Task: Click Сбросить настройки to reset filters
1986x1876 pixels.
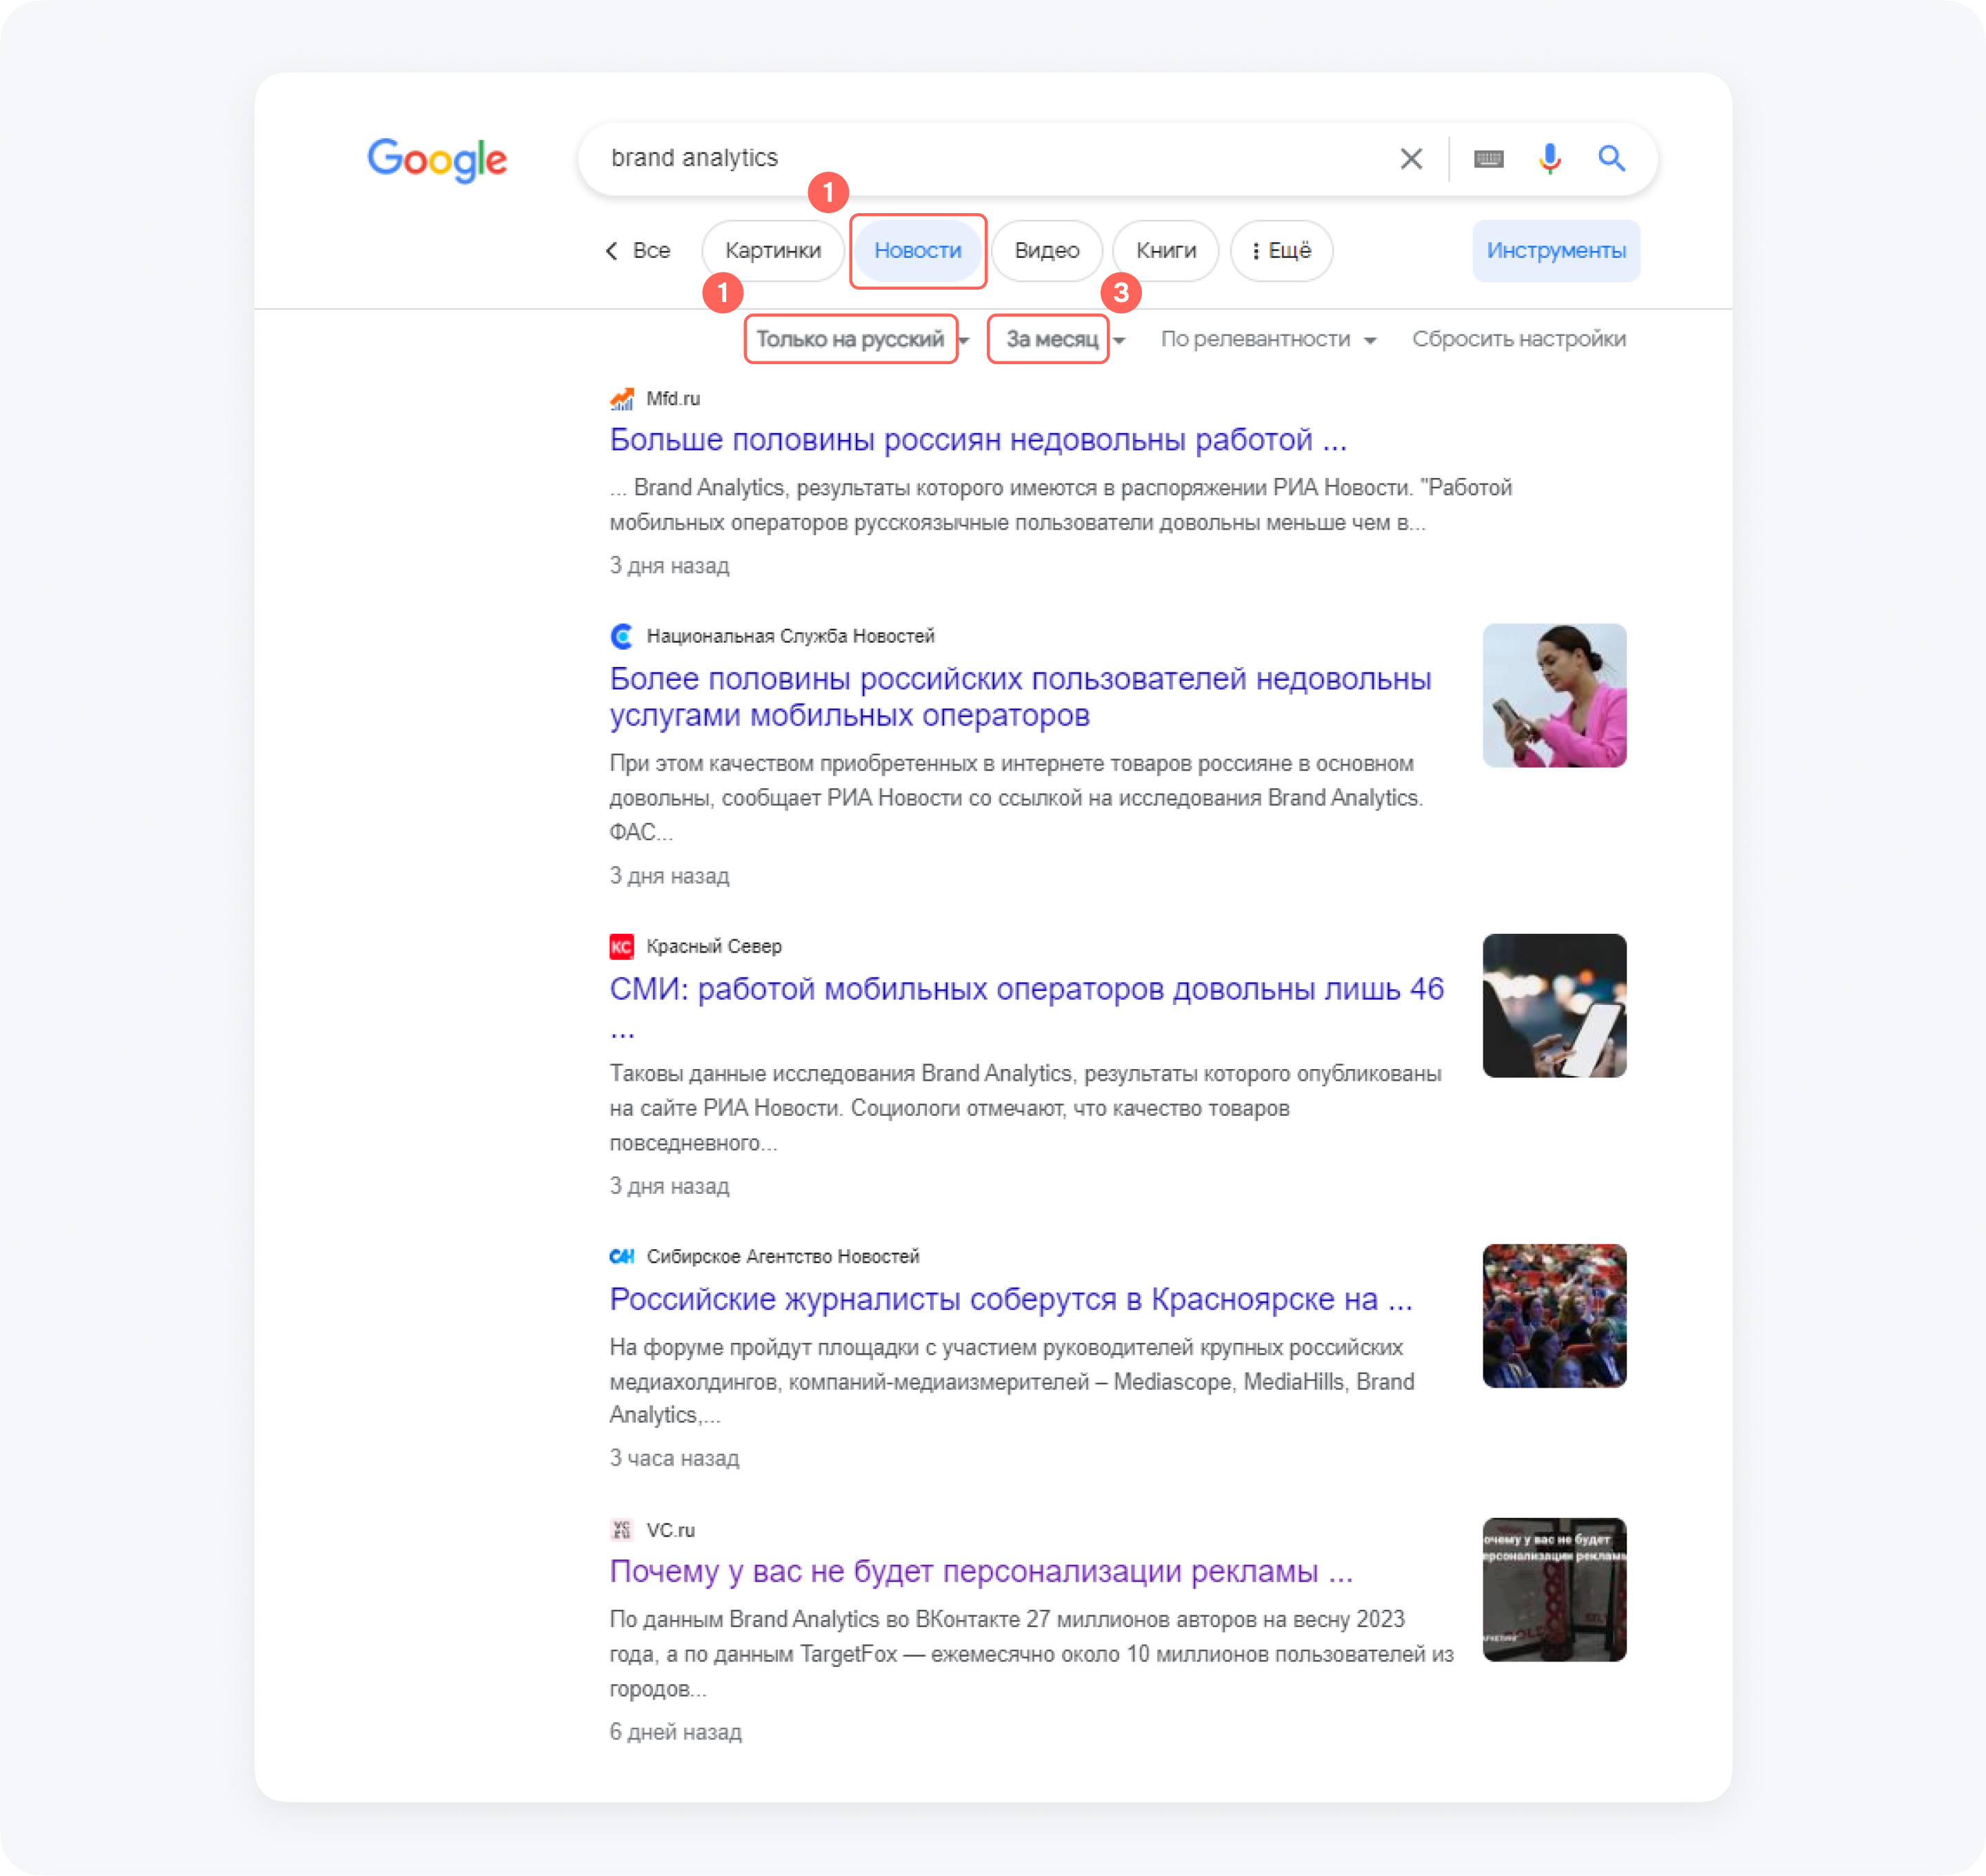Action: (x=1518, y=339)
